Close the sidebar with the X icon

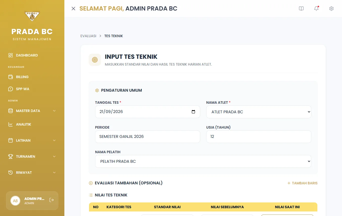pos(73,9)
